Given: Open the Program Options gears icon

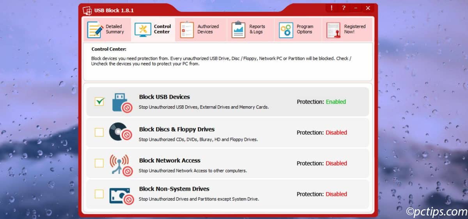Looking at the screenshot, I should (286, 30).
